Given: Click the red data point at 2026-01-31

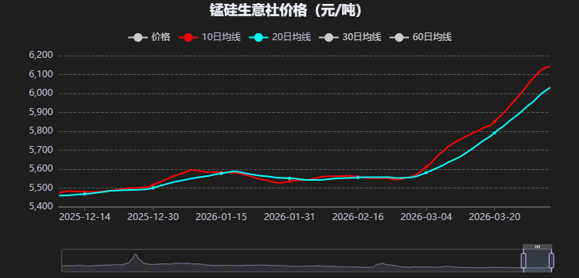Looking at the screenshot, I should click(x=289, y=181).
